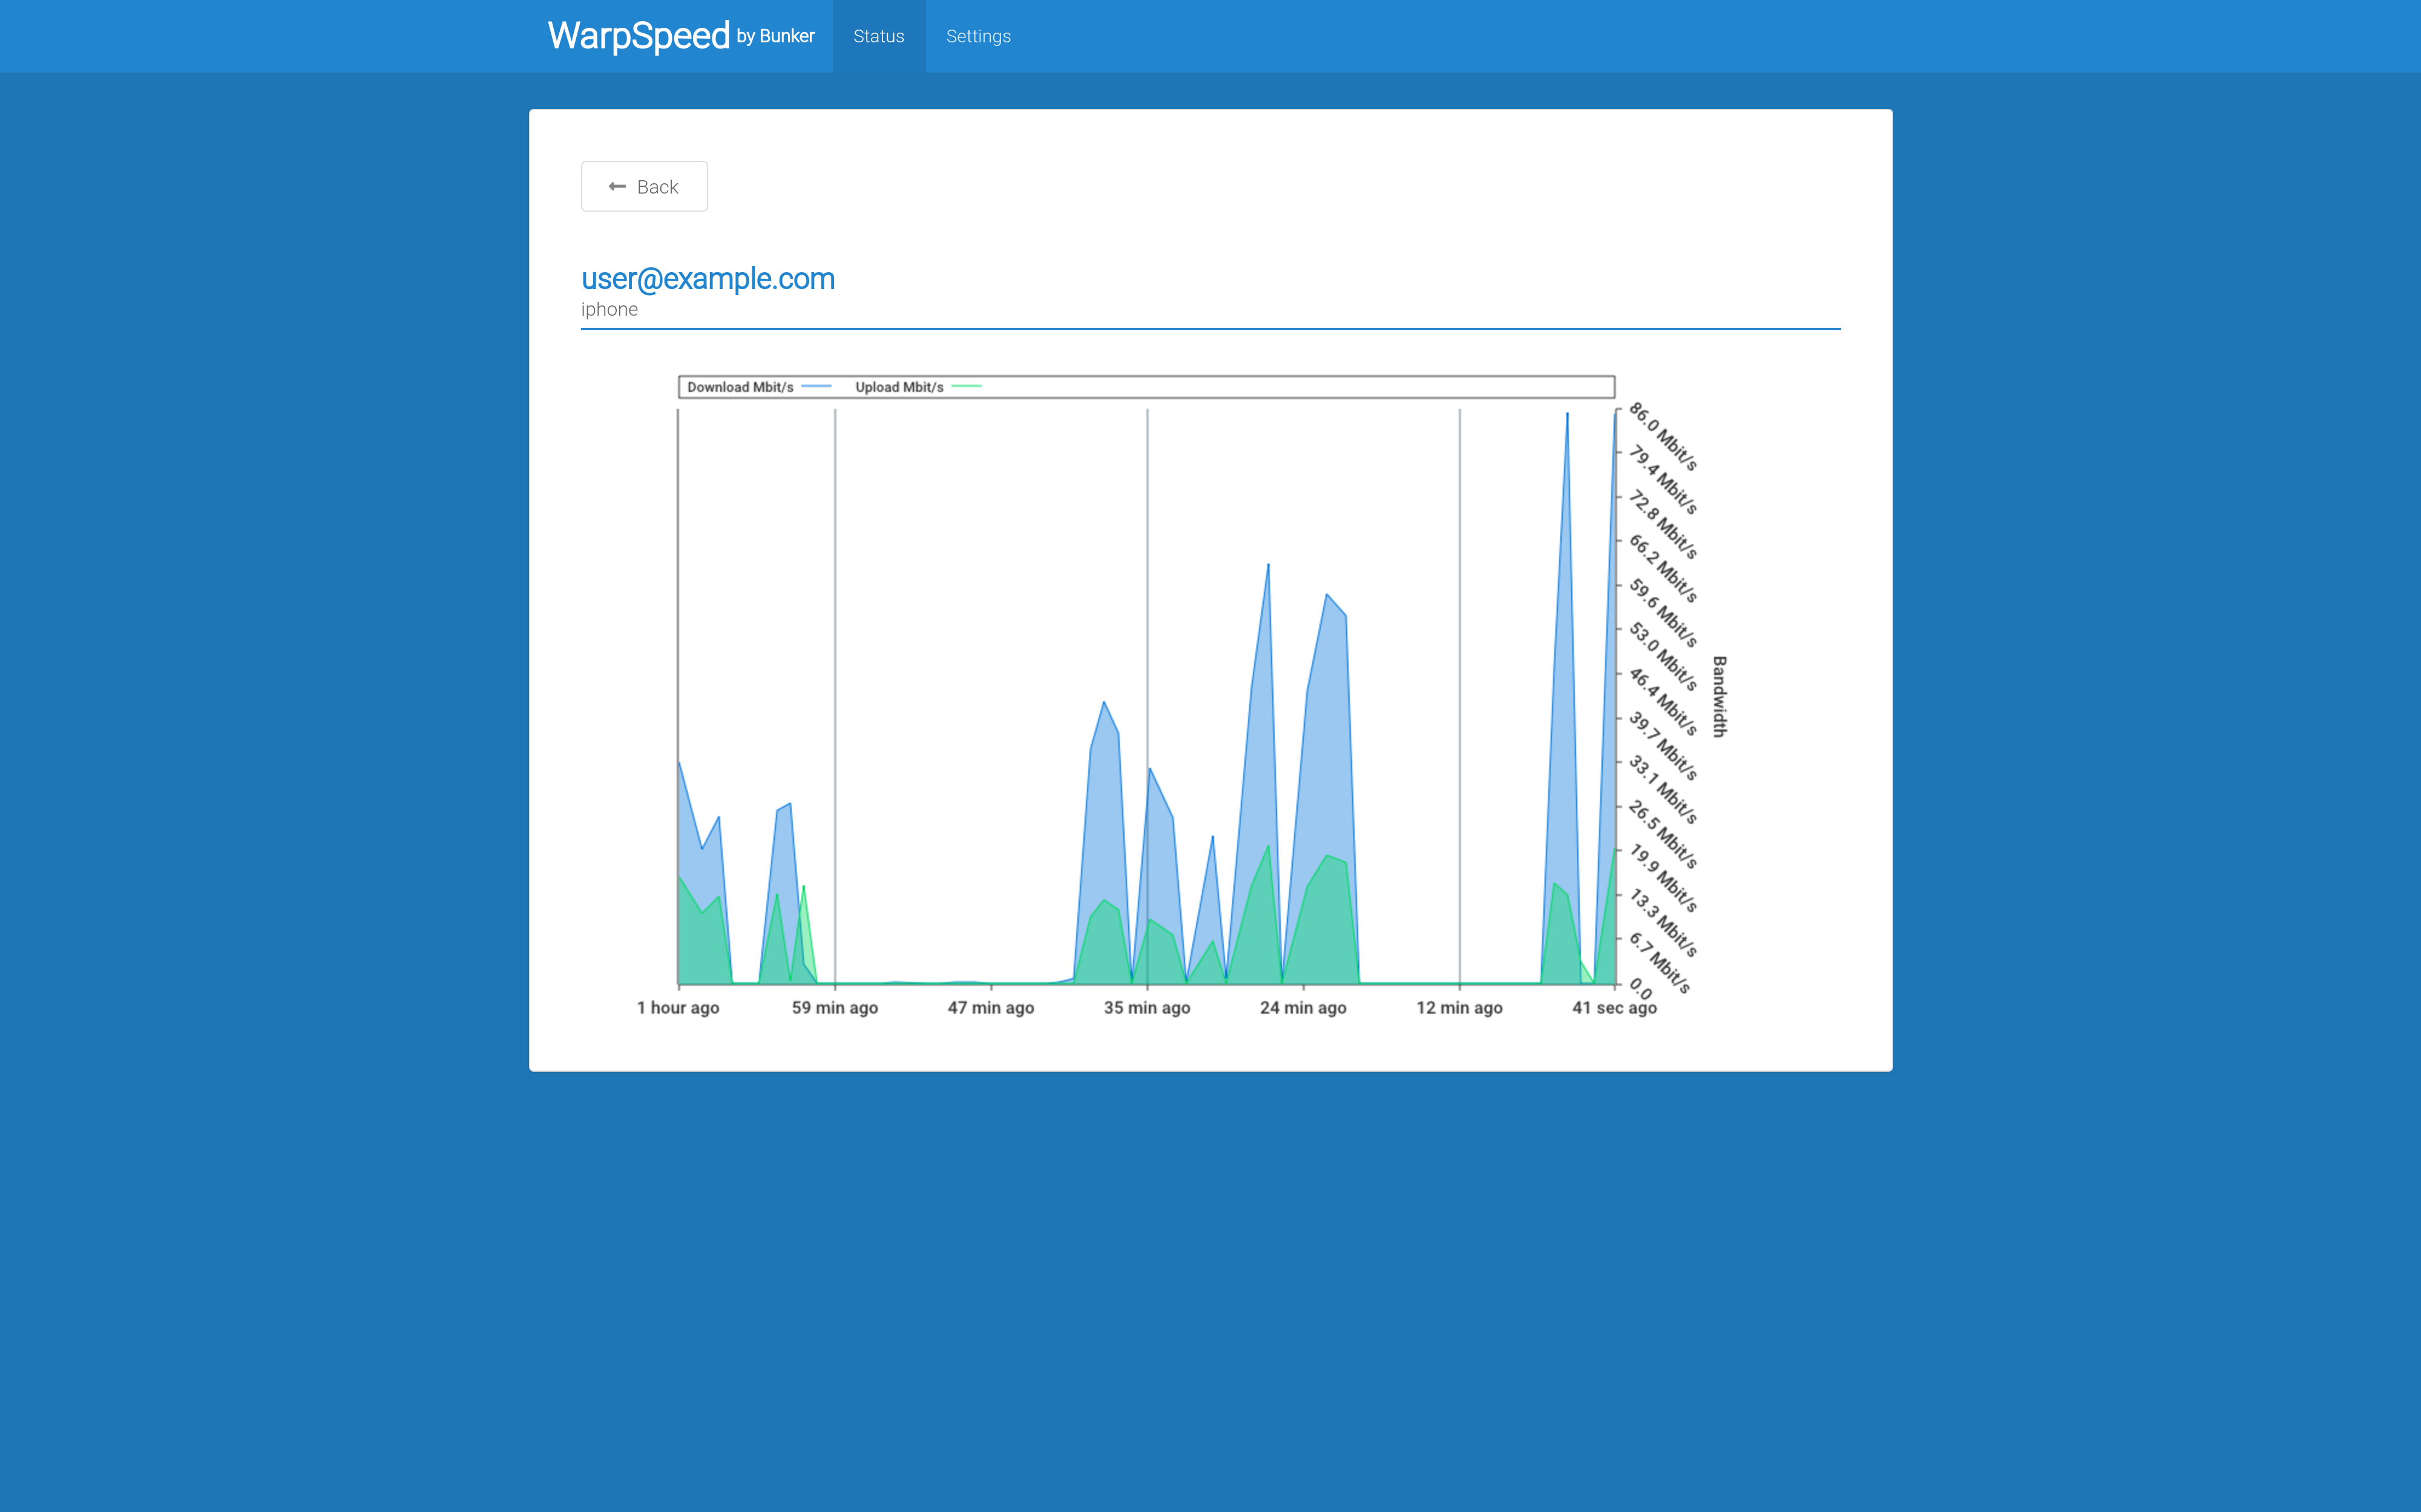The width and height of the screenshot is (2421, 1512).
Task: Click the 72.8 Mbit/s axis label
Action: [1663, 524]
